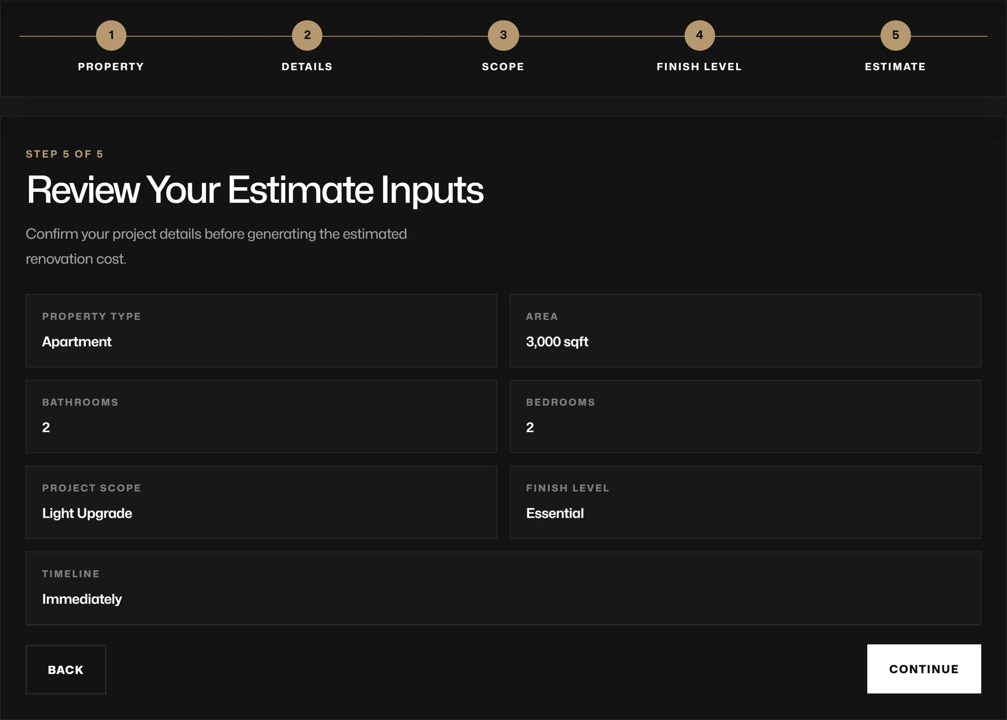
Task: Select the Bedrooms summary card
Action: click(x=745, y=416)
